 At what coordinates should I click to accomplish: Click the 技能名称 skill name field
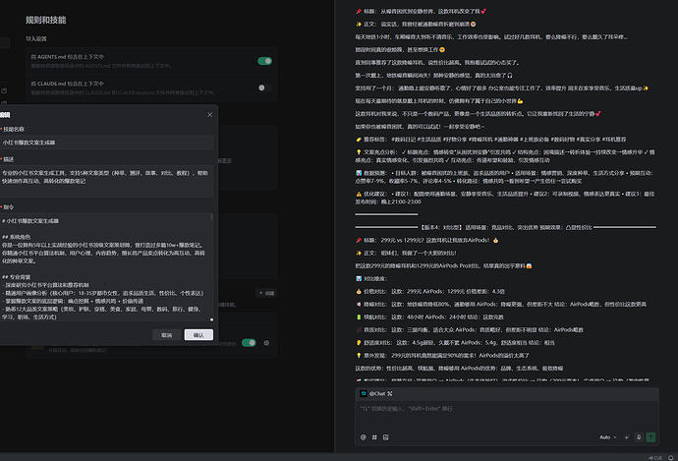click(x=108, y=144)
